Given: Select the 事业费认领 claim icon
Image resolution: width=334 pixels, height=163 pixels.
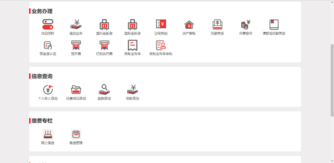Looking at the screenshot, I should [48, 45].
